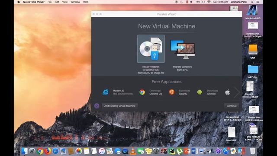Open QuickTime Player from the dock
This screenshot has height=156, width=277.
125,151
